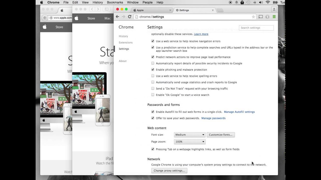Viewport: 321px width, 180px height.
Task: Click Change proxy settings button
Action: [x=169, y=170]
